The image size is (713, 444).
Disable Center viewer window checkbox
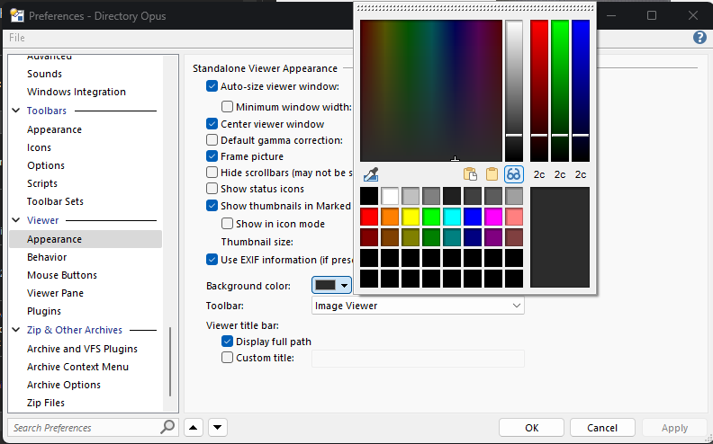pos(212,124)
